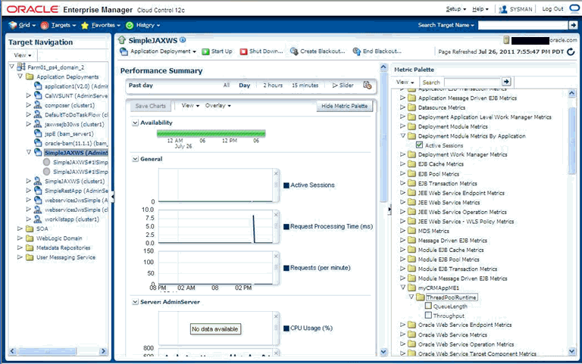Open the Grid menu

coord(27,25)
